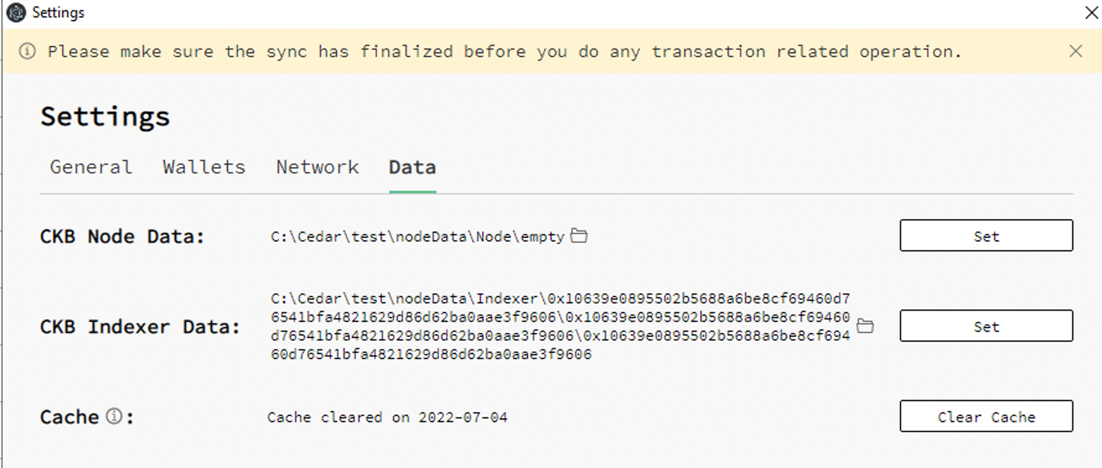Click Set for CKB Node Data
The width and height of the screenshot is (1102, 468).
point(985,236)
